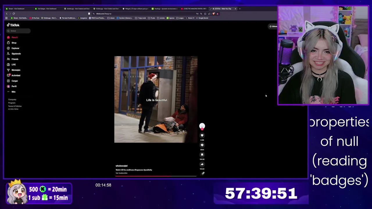Click the #hopecore hashtag
Screen dimensions: 372x209
click(139, 170)
